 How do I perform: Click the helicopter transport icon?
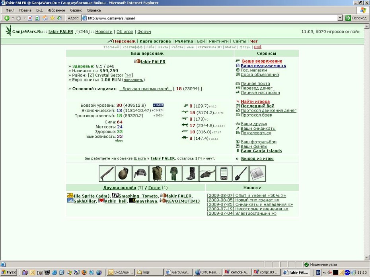[207, 174]
